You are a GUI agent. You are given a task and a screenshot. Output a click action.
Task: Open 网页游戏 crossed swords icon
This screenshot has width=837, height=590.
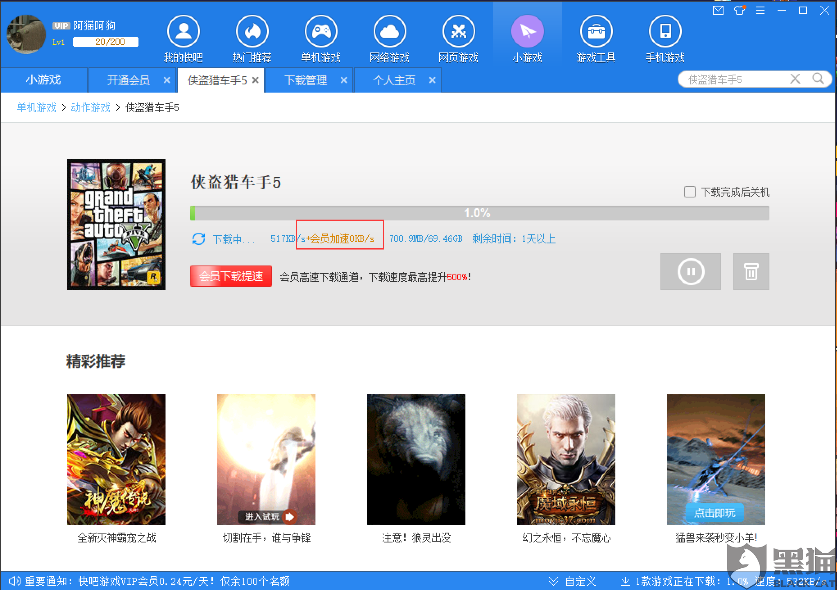tap(458, 32)
